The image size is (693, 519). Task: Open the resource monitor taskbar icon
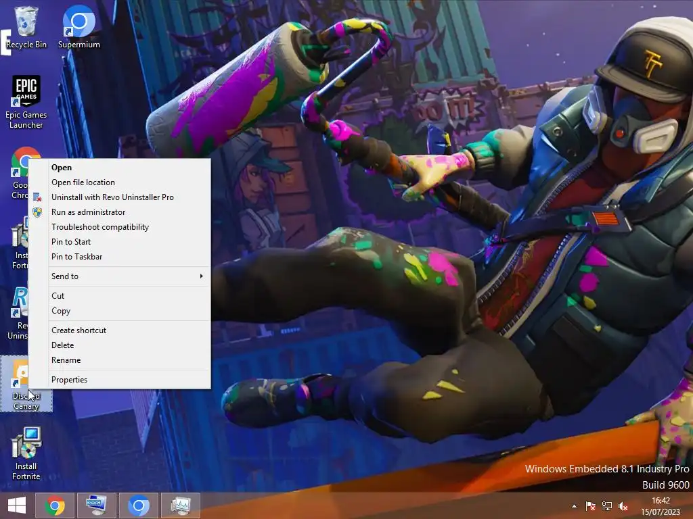(x=181, y=505)
